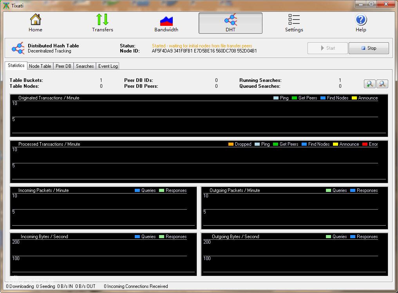The width and height of the screenshot is (398, 293).
Task: Click Queries swatch in Outgoing Packets legend
Action: 328,190
